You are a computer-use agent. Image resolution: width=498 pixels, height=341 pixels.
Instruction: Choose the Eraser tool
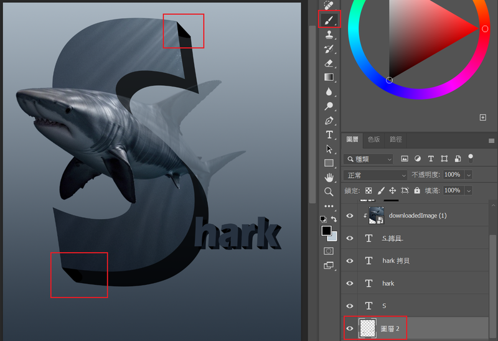point(329,63)
